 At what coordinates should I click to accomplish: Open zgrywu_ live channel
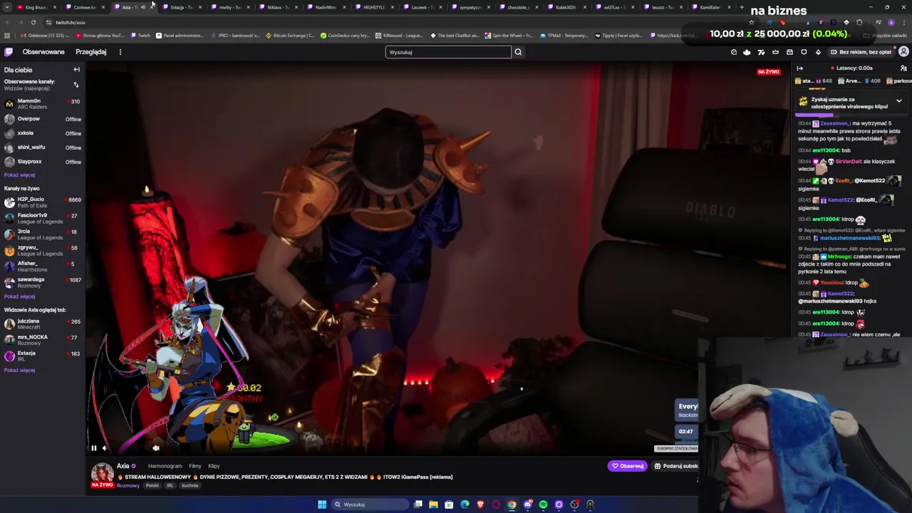(x=43, y=250)
